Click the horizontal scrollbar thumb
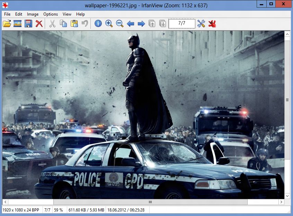The height and width of the screenshot is (216, 293). coord(150,202)
